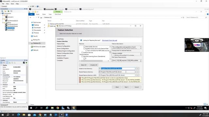Open the File tab in Explorer ribbon
The height and width of the screenshot is (117, 209).
click(x=31, y=14)
